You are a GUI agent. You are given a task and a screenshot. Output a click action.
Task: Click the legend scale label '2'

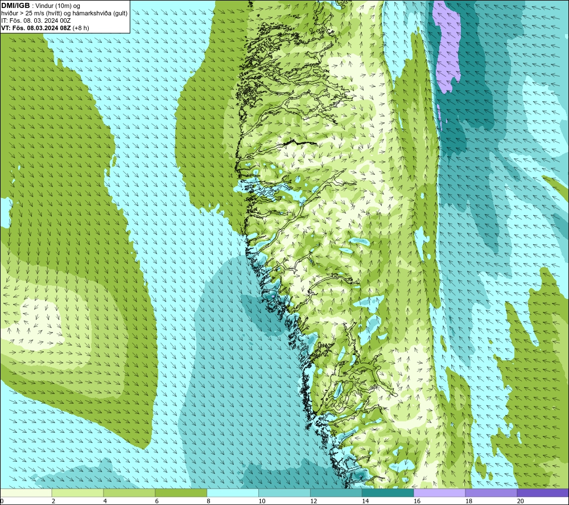(53, 501)
